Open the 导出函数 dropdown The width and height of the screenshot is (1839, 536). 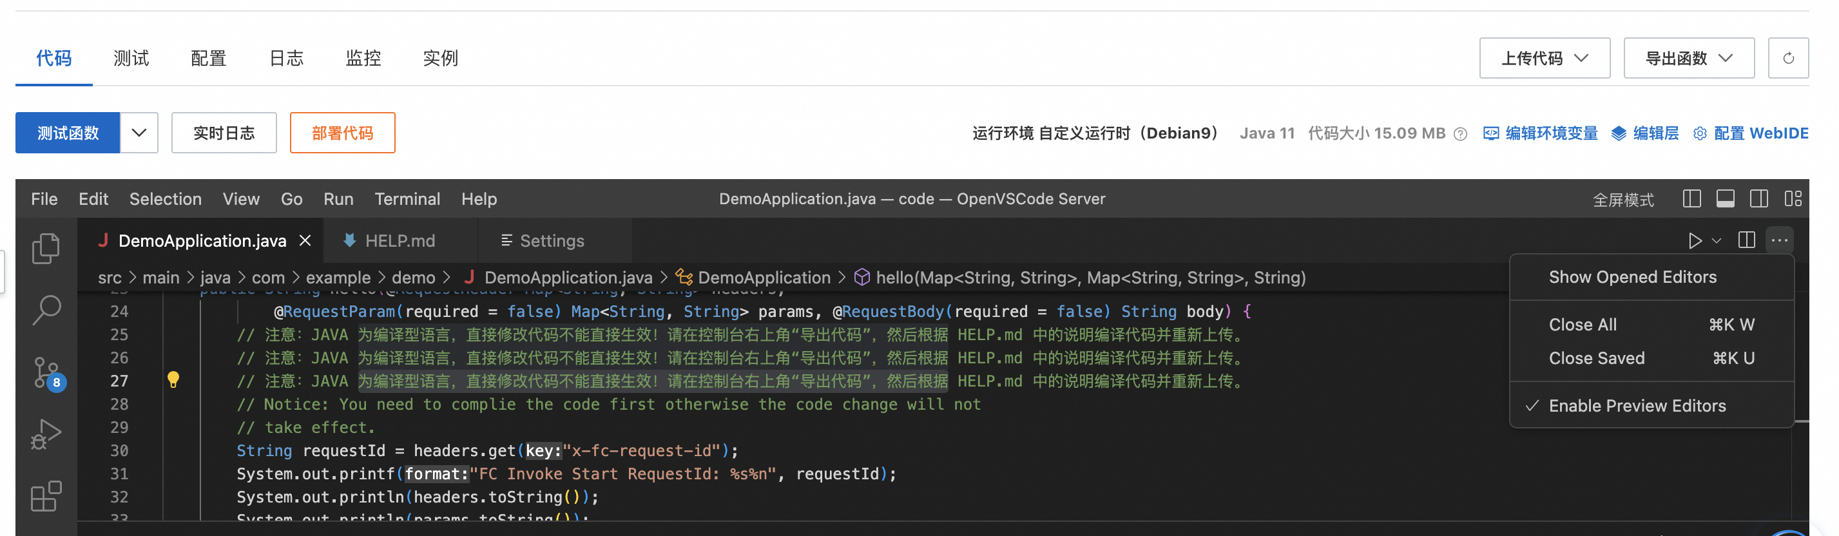coord(1688,58)
